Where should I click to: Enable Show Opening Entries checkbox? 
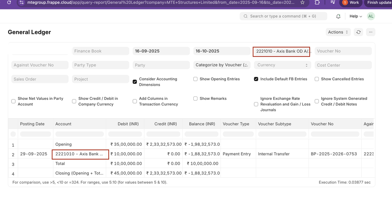click(x=196, y=79)
